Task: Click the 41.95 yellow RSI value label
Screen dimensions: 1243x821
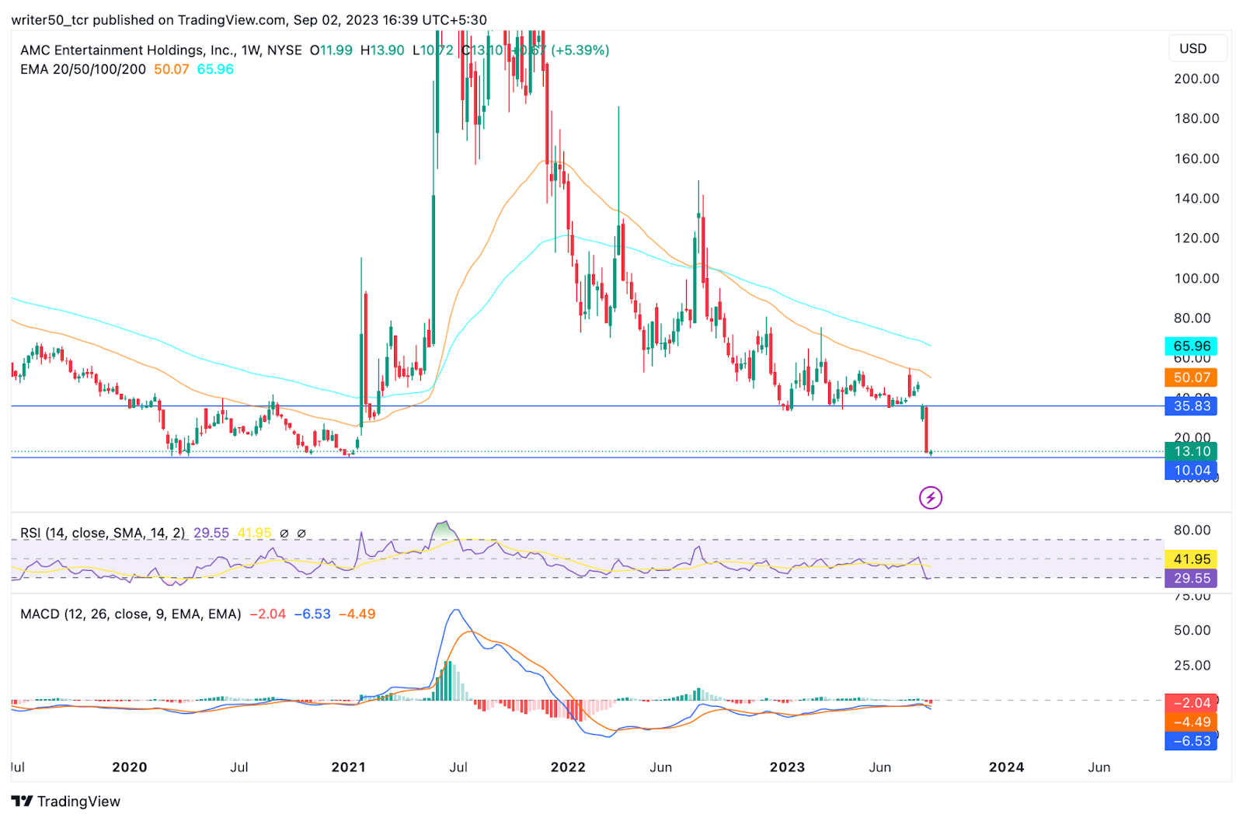Action: click(x=1191, y=559)
